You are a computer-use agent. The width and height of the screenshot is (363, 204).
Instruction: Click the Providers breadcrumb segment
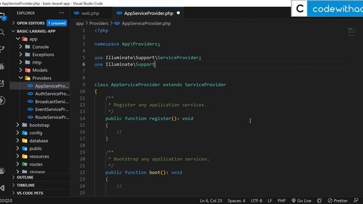pyautogui.click(x=99, y=23)
